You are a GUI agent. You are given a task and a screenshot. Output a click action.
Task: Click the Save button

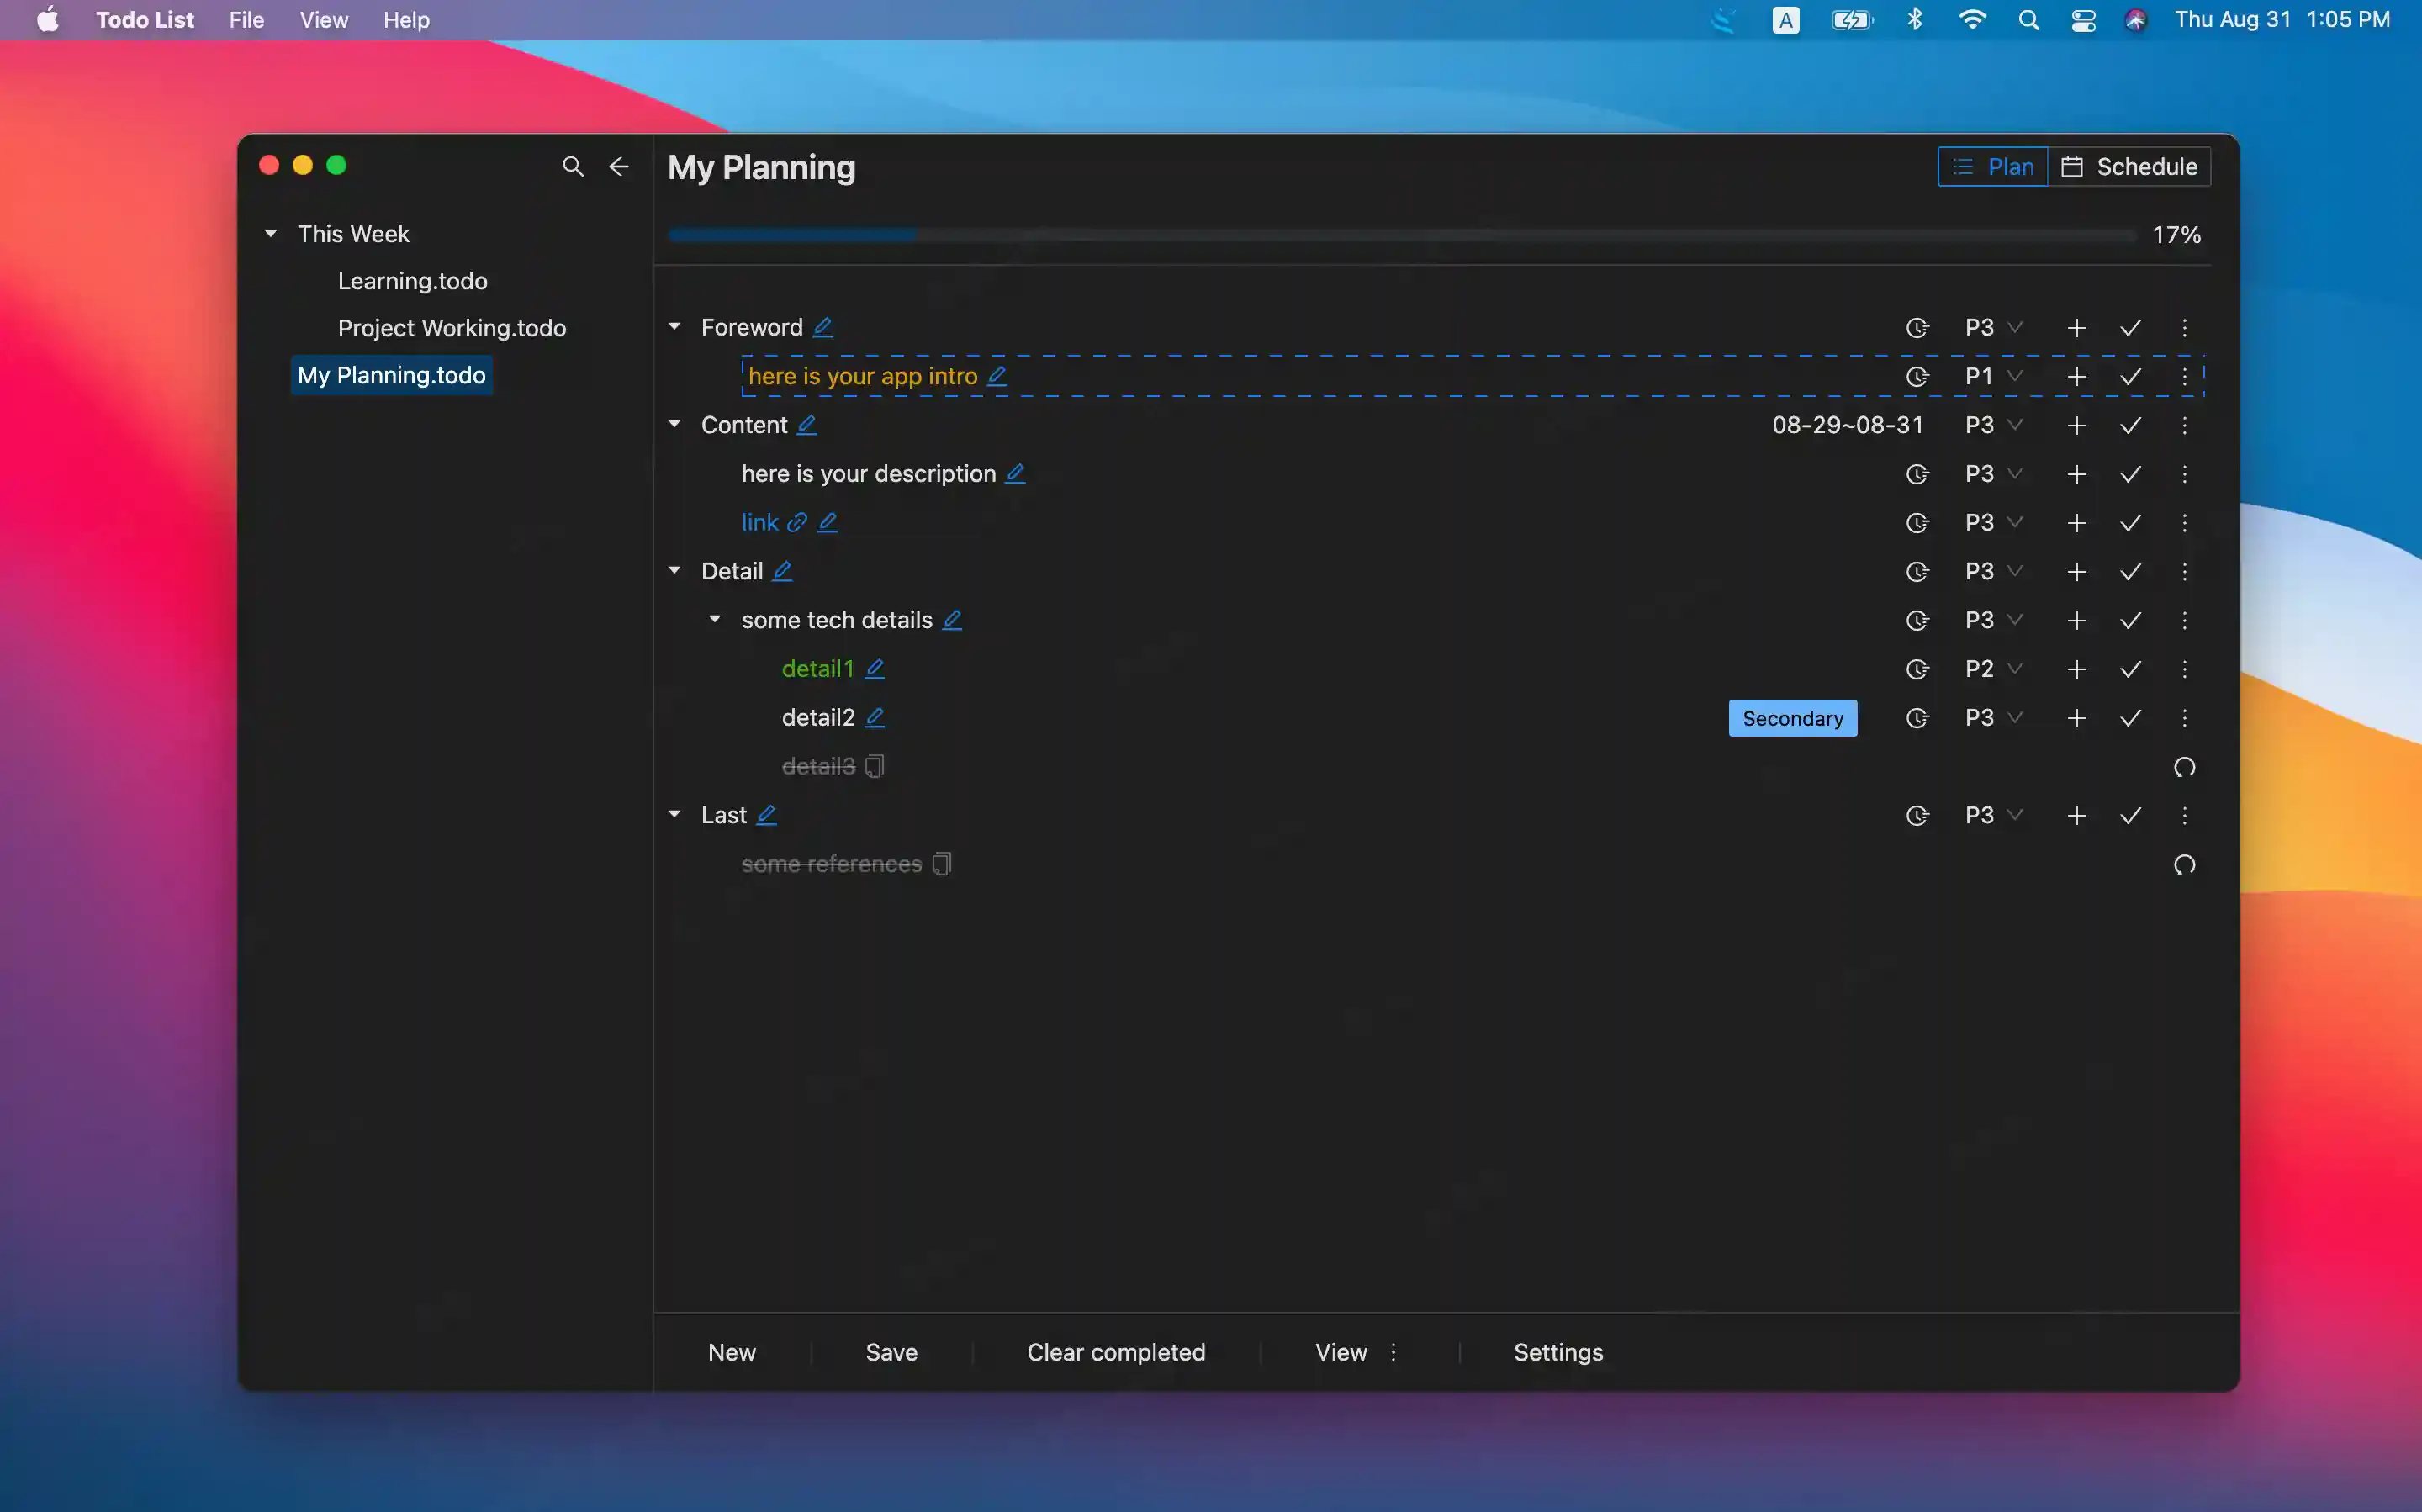pos(892,1353)
